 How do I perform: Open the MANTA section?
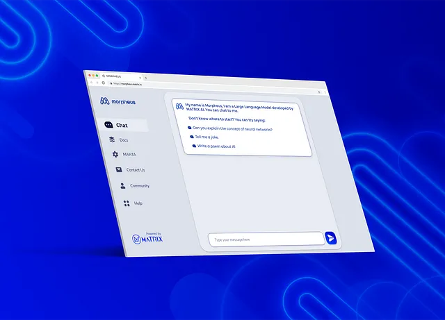124,154
